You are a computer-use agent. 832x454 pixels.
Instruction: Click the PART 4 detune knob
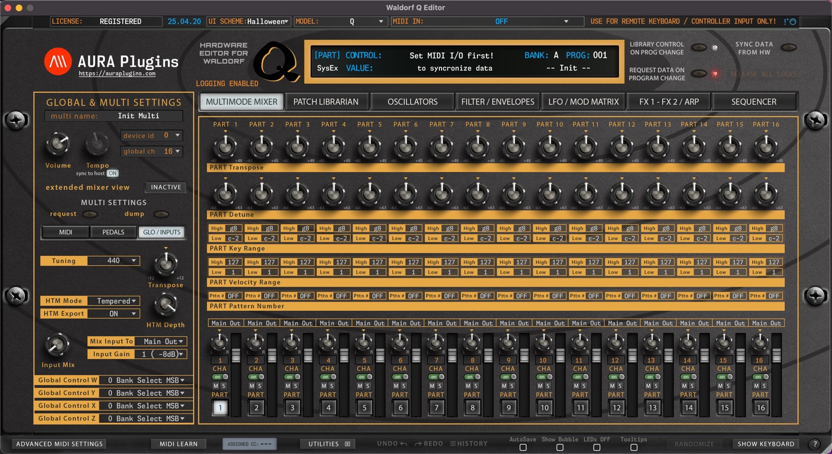point(333,194)
